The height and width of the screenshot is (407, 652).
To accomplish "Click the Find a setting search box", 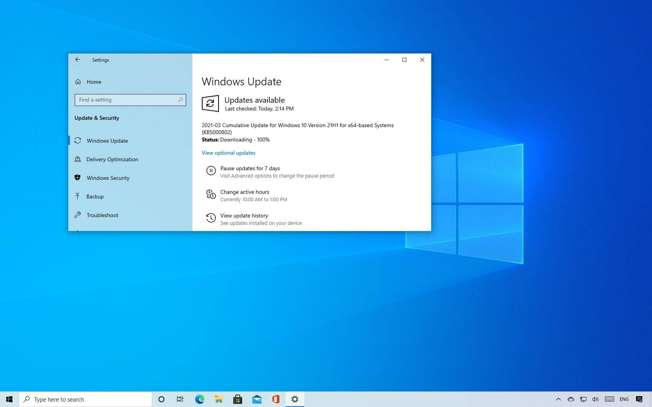I will click(x=130, y=100).
